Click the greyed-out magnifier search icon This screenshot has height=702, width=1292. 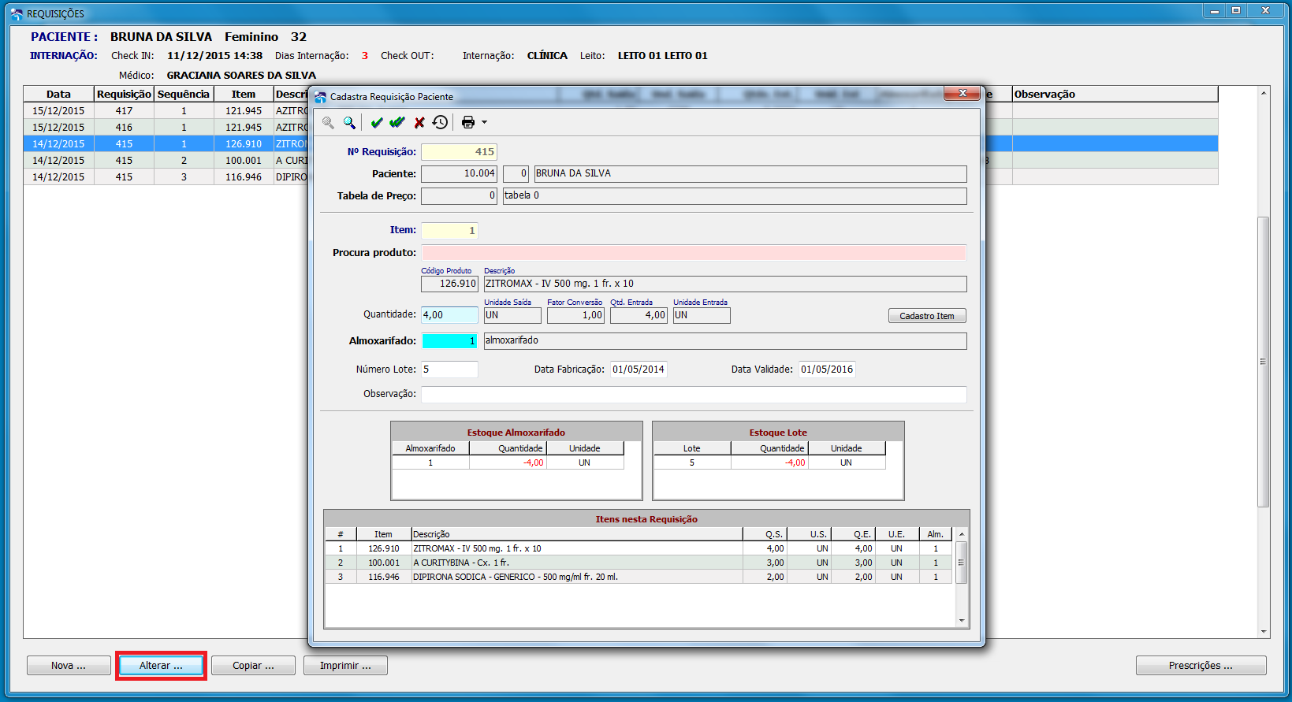click(328, 122)
